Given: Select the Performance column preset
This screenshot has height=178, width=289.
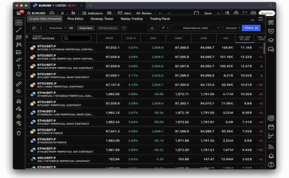Looking at the screenshot, I should click(x=108, y=28).
